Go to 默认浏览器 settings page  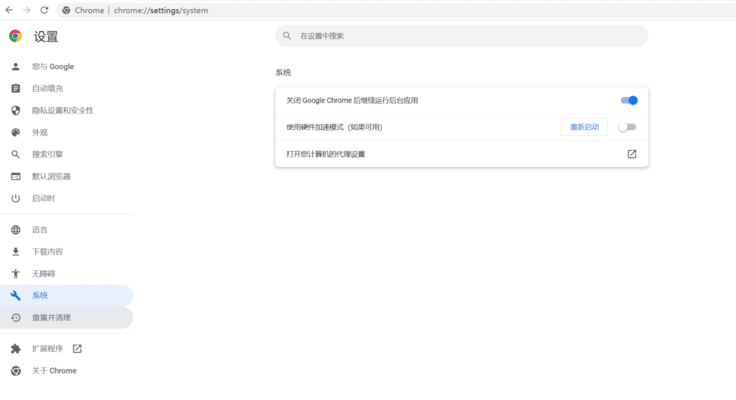pos(51,177)
